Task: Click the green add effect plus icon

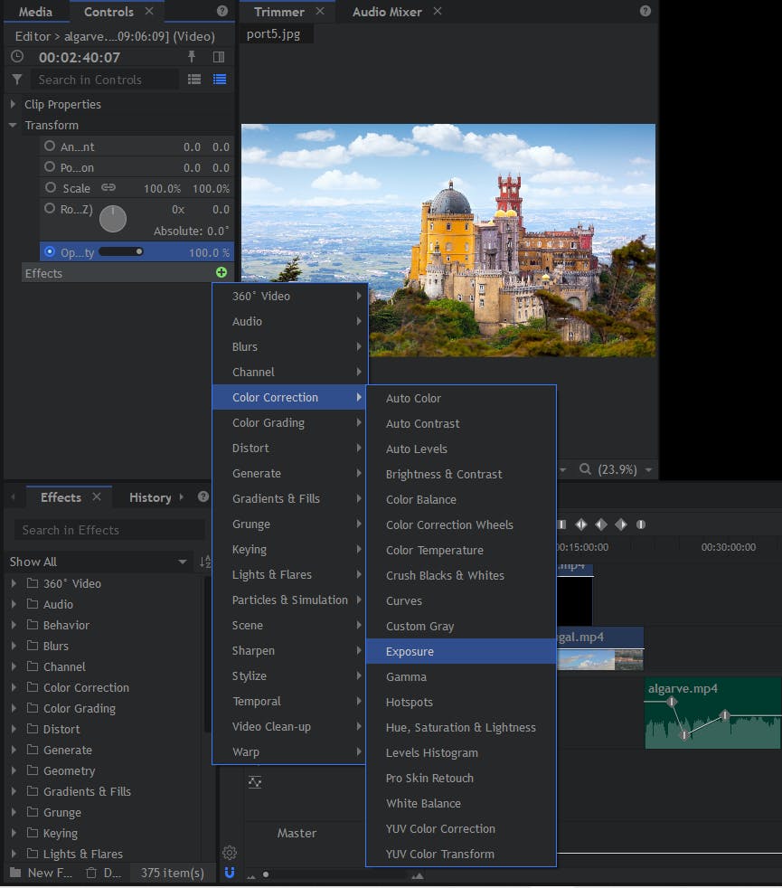Action: coord(221,273)
